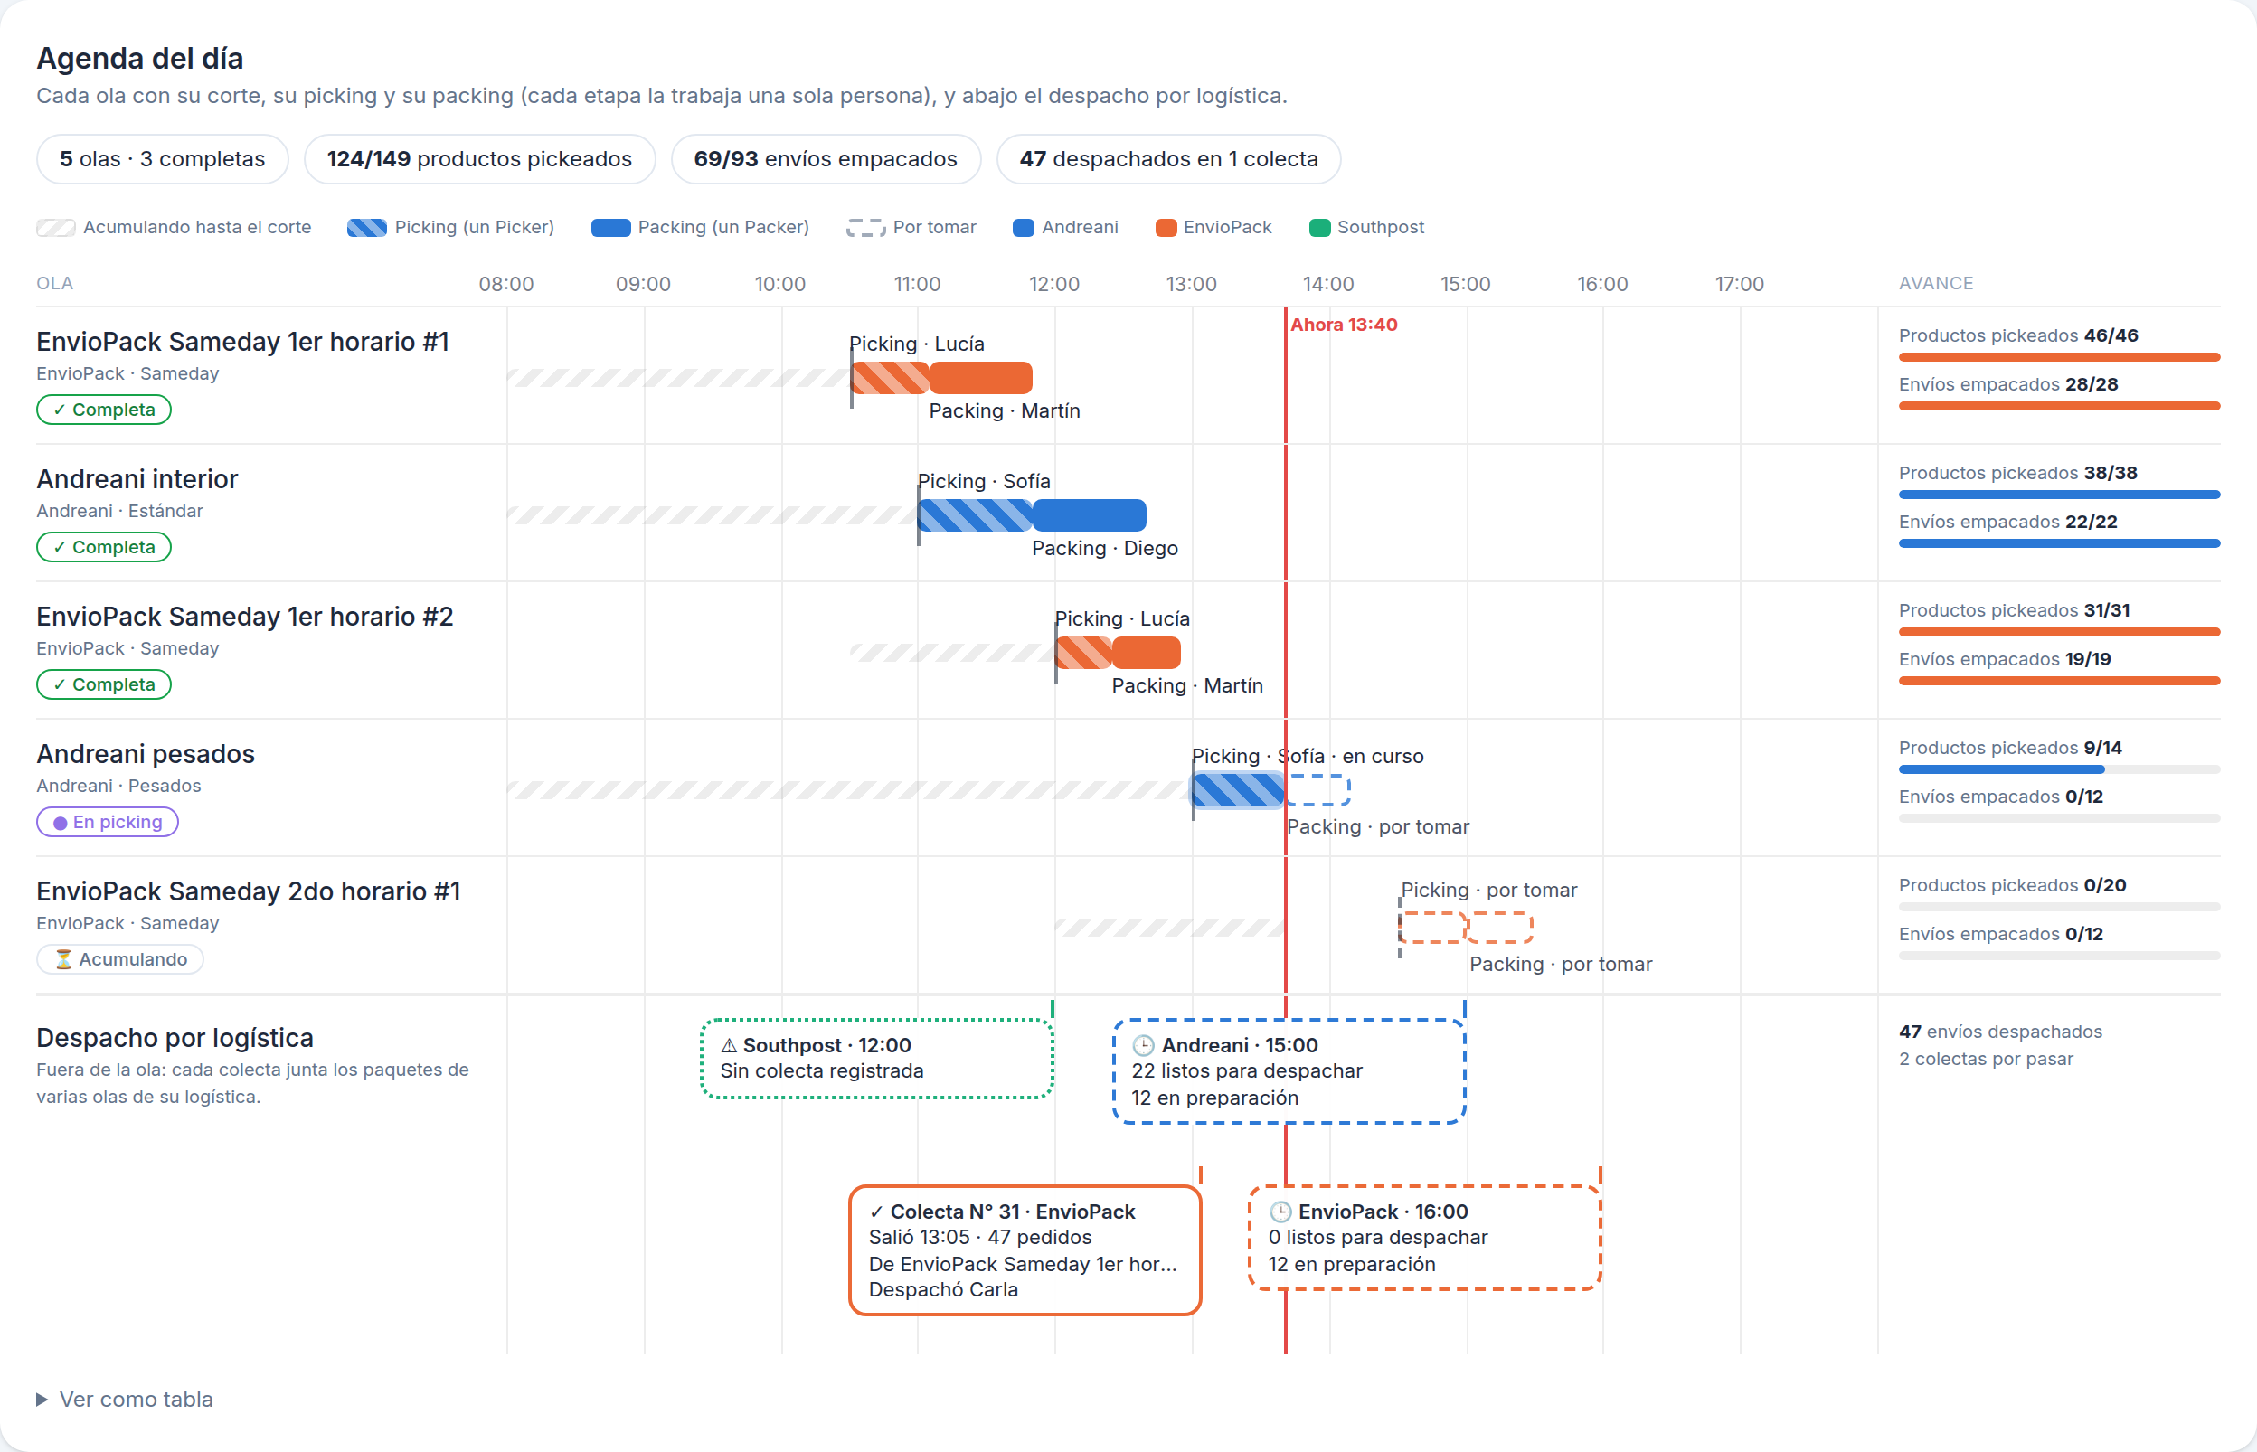
Task: Click the EnvioPack Sameday 2do horario #1 title
Action: click(x=249, y=892)
